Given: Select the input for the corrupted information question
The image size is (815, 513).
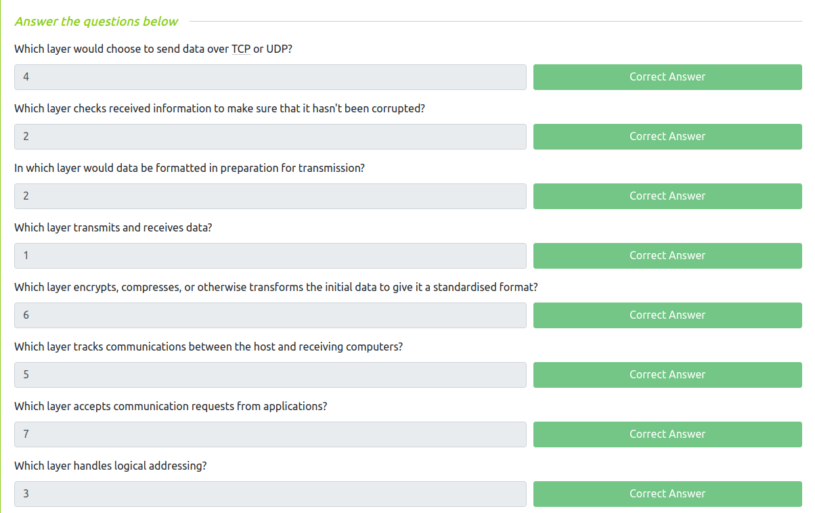Looking at the screenshot, I should tap(270, 137).
